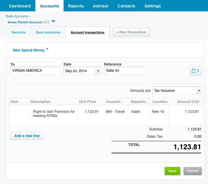Screen dimensions: 208x184
Task: Switch to the Bank statements tab
Action: [x=48, y=32]
